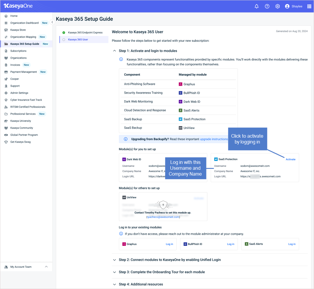Viewport: 314px width, 289px height.
Task: Click the Shaylee username in header
Action: [297, 6]
